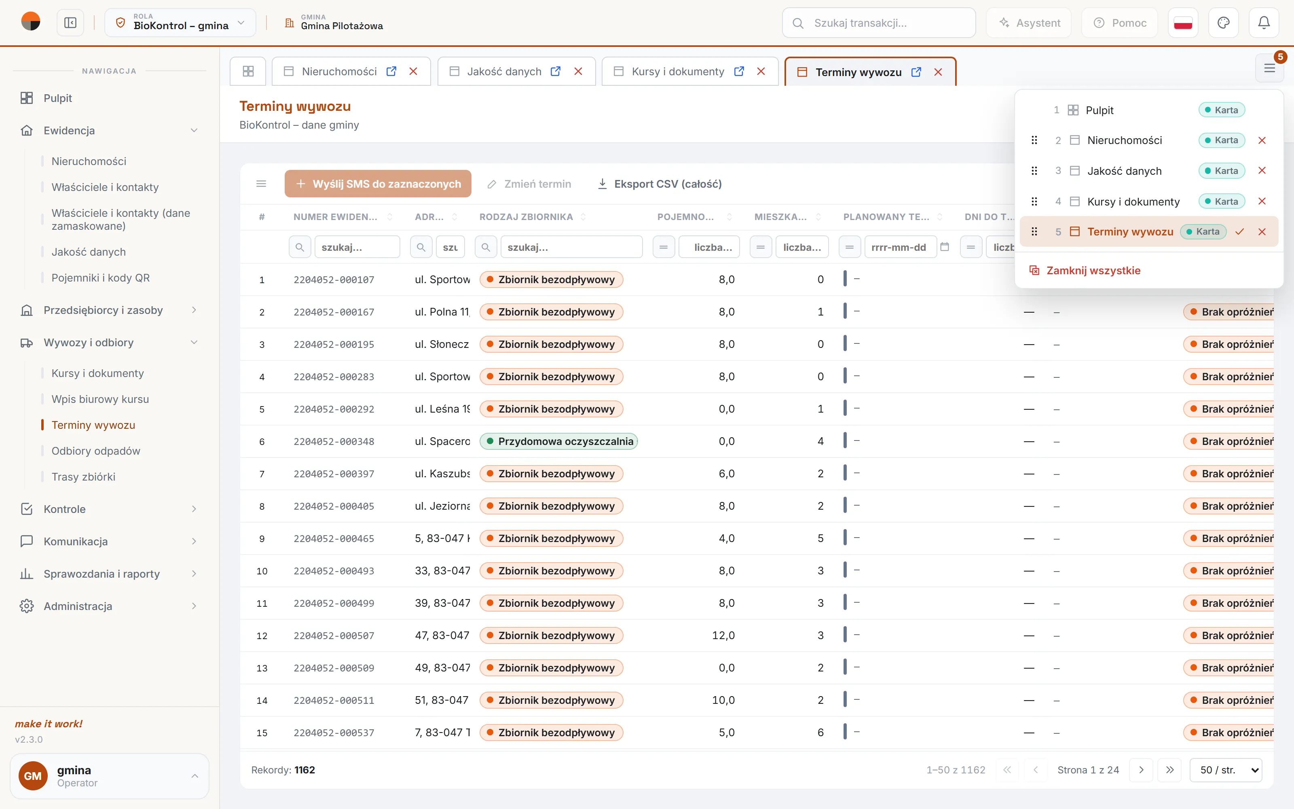Collapse the sidebar with the panel toggle icon

[x=71, y=23]
